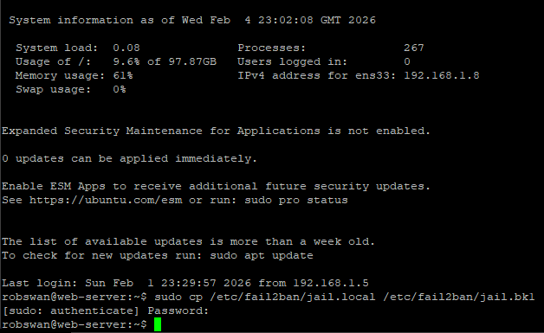This screenshot has height=333, width=544.
Task: Click the '[sudo: authenticate] Password:' prompt
Action: point(106,311)
